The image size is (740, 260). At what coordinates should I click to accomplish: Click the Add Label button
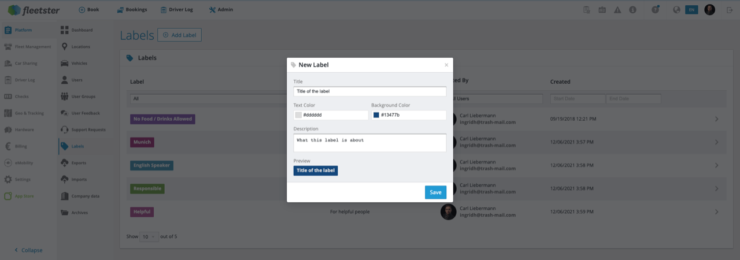[x=179, y=35]
